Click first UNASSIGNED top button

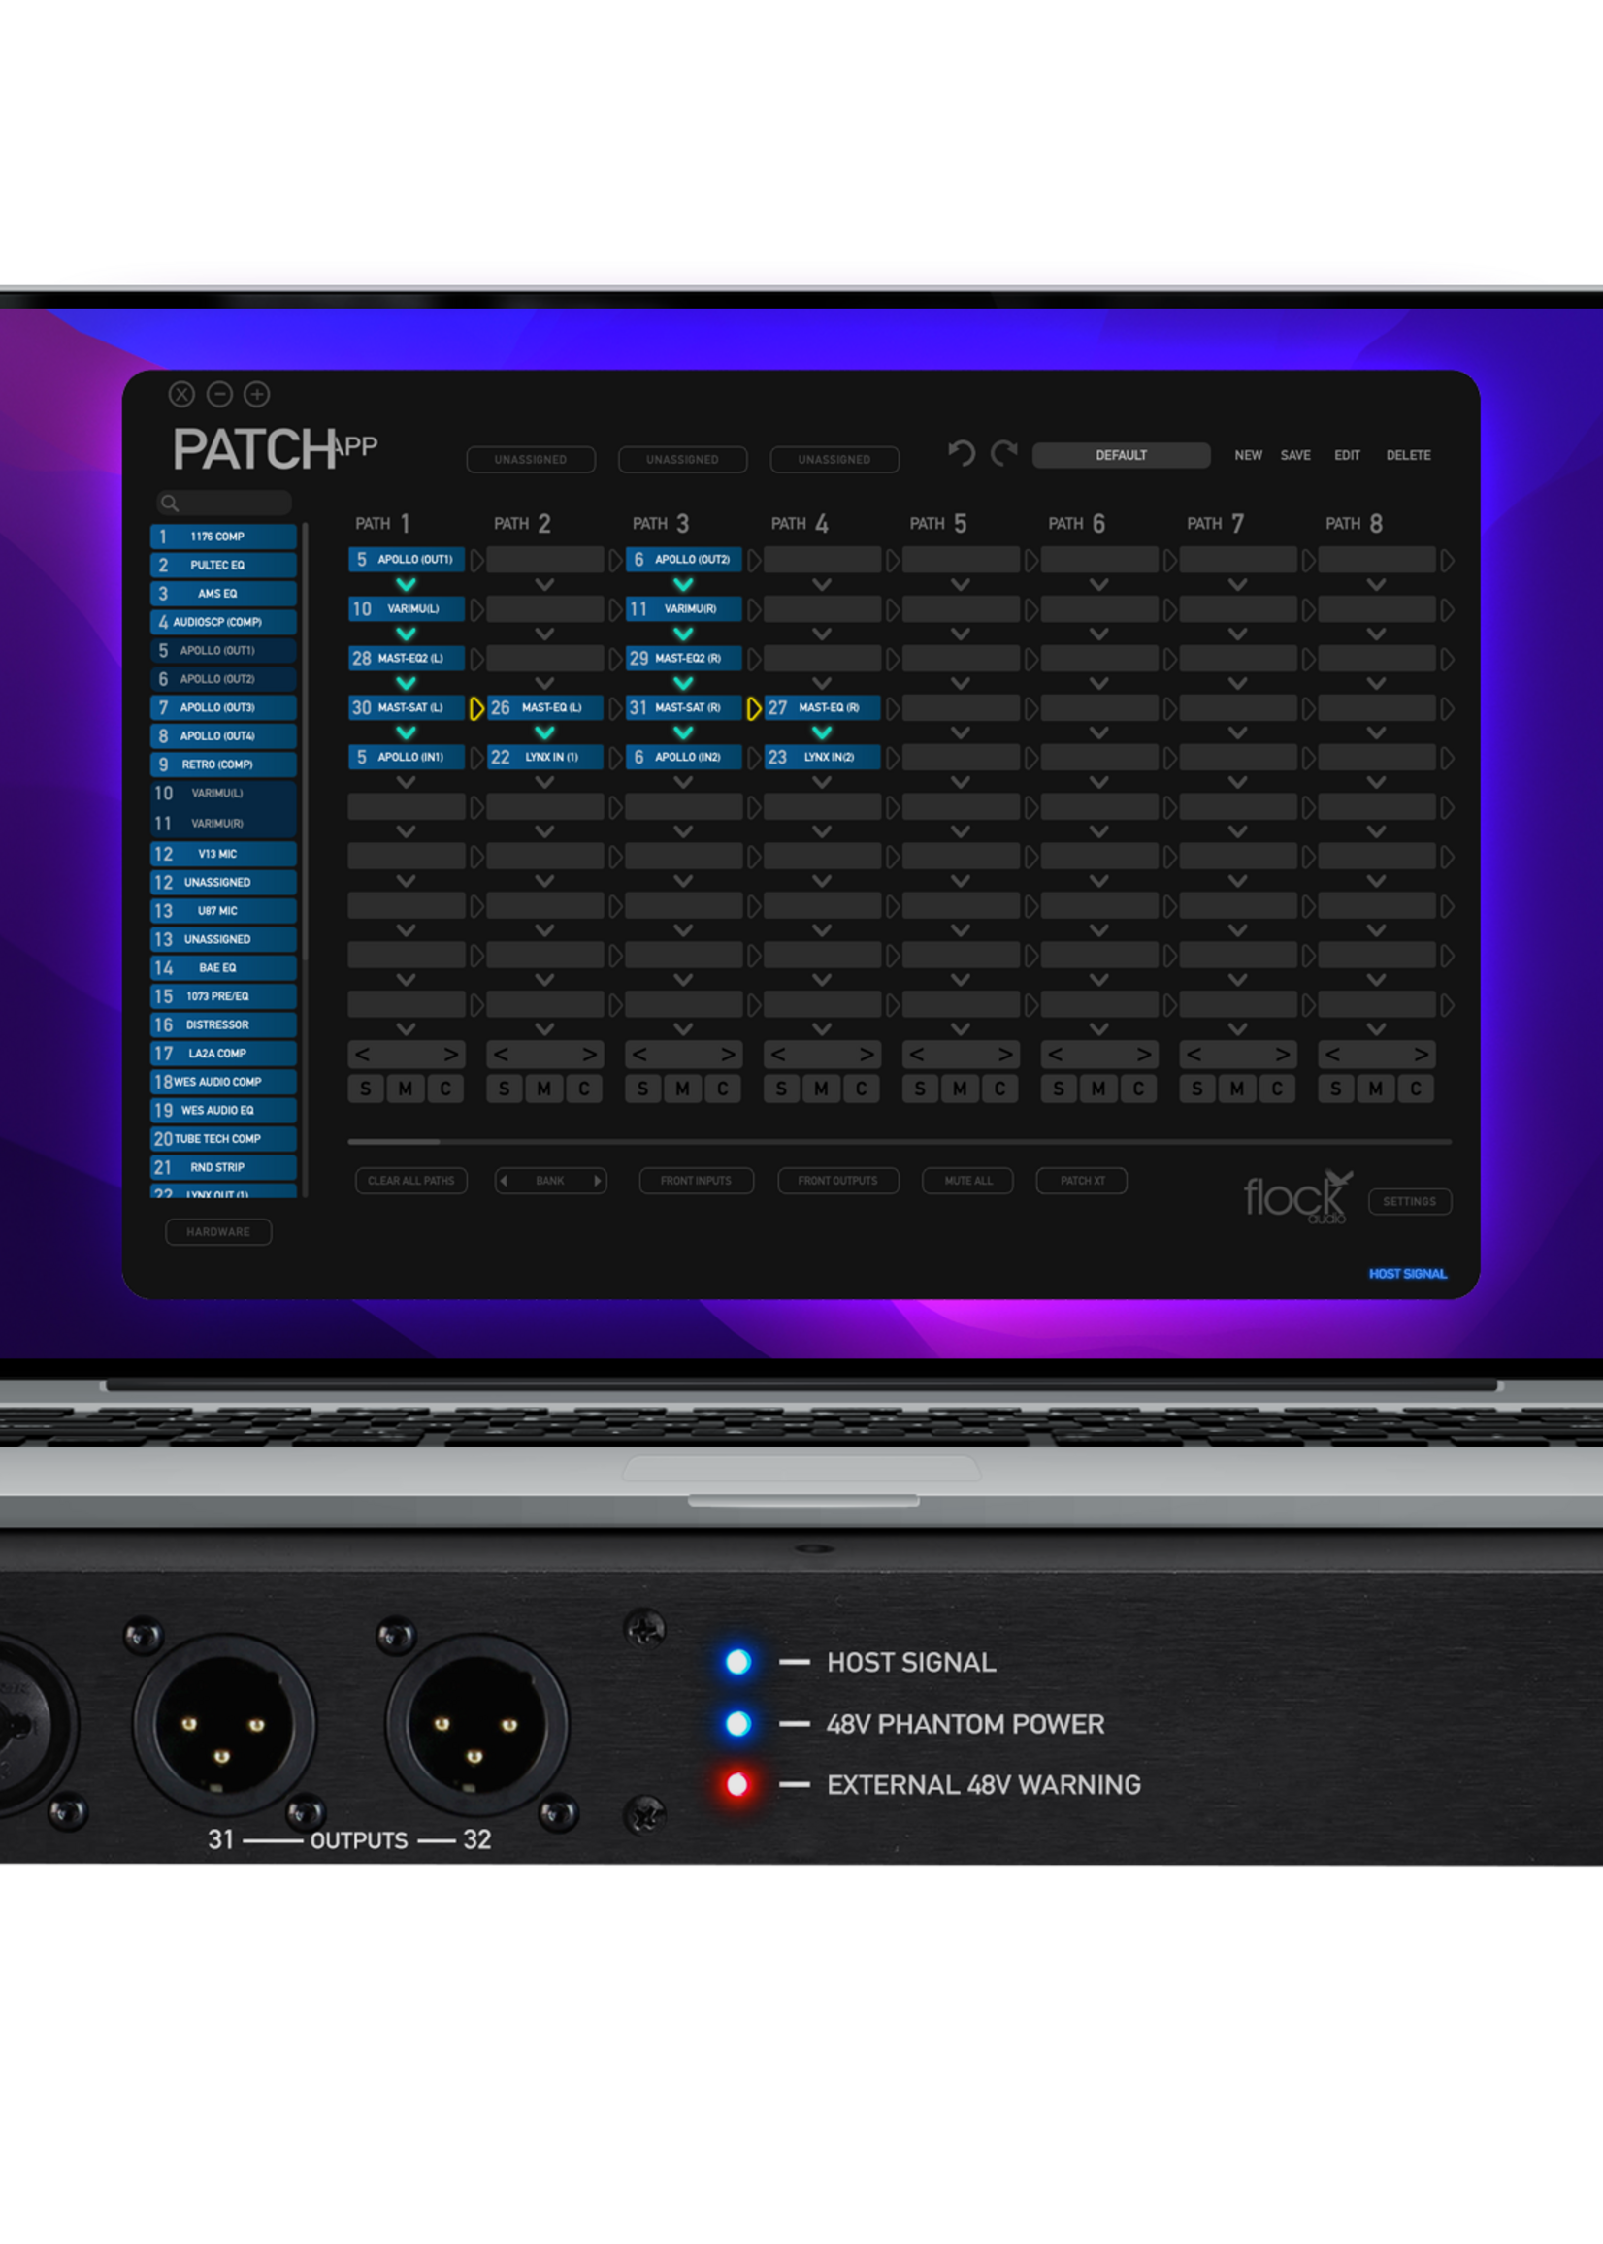coord(530,459)
